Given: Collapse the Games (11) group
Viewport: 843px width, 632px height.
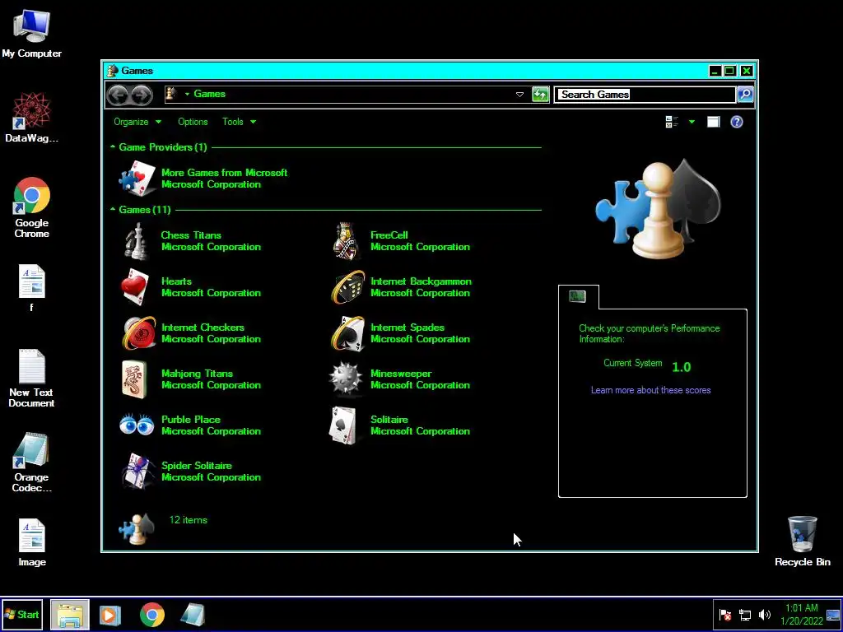Looking at the screenshot, I should pyautogui.click(x=113, y=209).
